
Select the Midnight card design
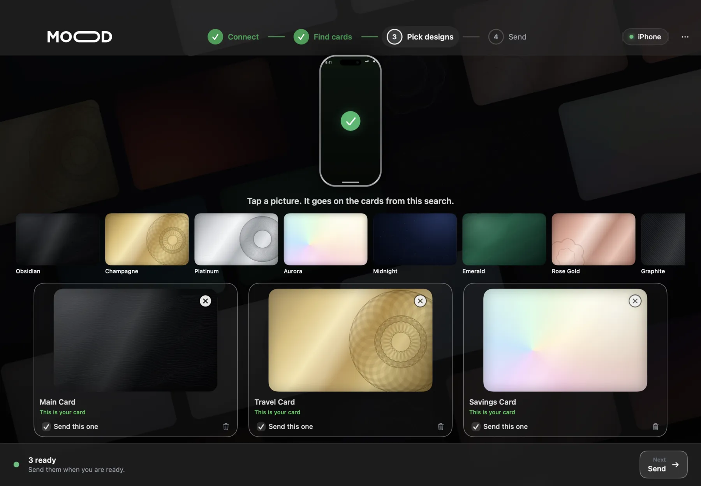click(415, 239)
